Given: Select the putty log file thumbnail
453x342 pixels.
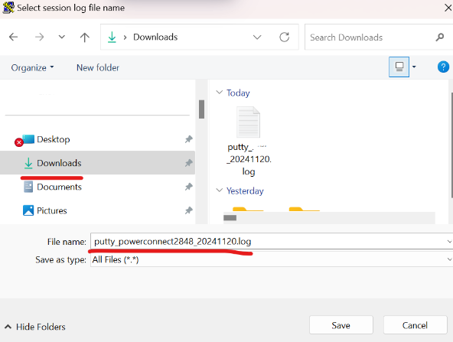Looking at the screenshot, I should pos(248,122).
